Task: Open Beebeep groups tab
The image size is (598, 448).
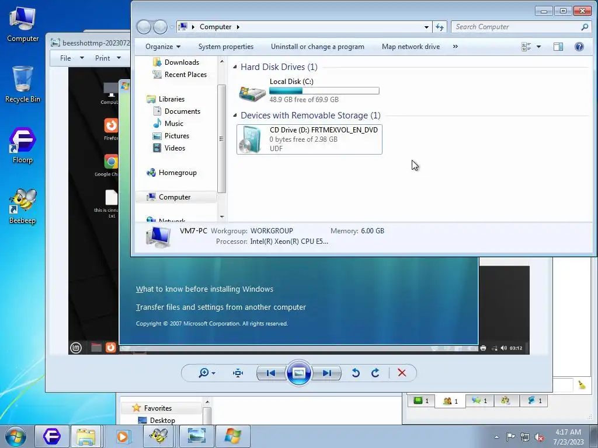Action: coord(505,400)
